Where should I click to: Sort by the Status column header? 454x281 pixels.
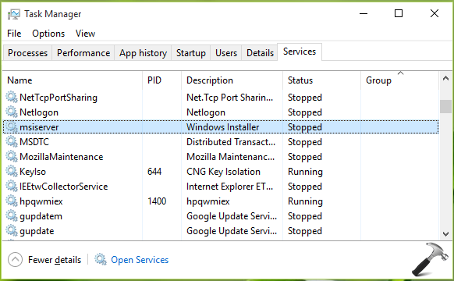click(x=321, y=80)
